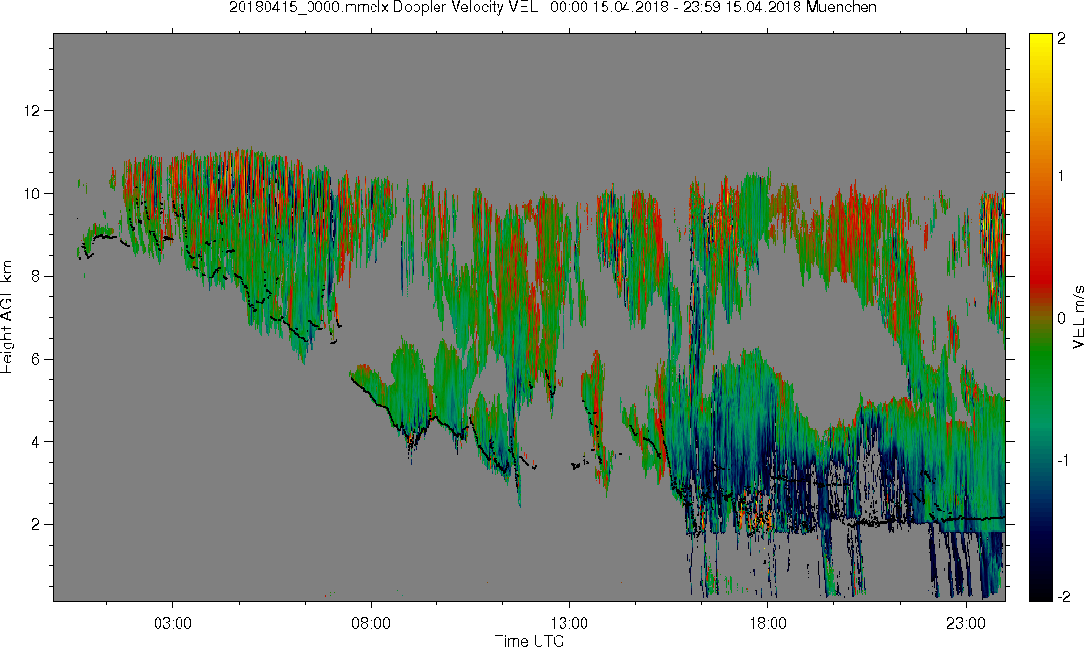1084x647 pixels.
Task: Click the height tick label 8
Action: tap(36, 276)
